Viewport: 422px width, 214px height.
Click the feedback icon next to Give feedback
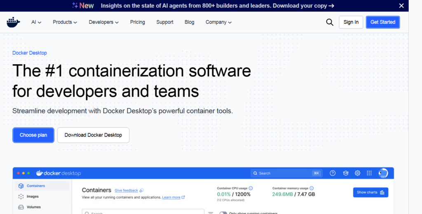142,191
